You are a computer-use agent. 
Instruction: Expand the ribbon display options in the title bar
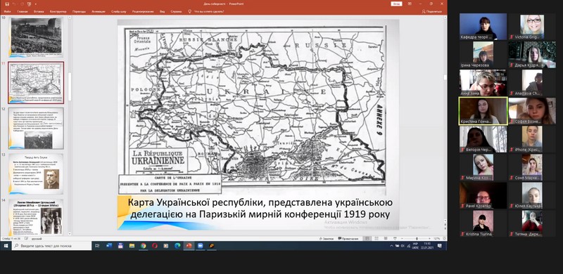[410, 4]
